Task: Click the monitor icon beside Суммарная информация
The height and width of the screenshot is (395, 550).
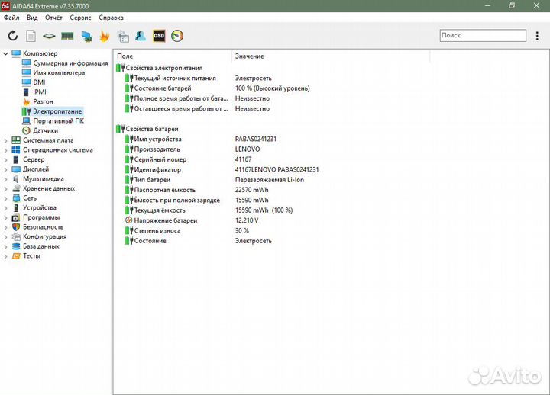Action: (26, 63)
